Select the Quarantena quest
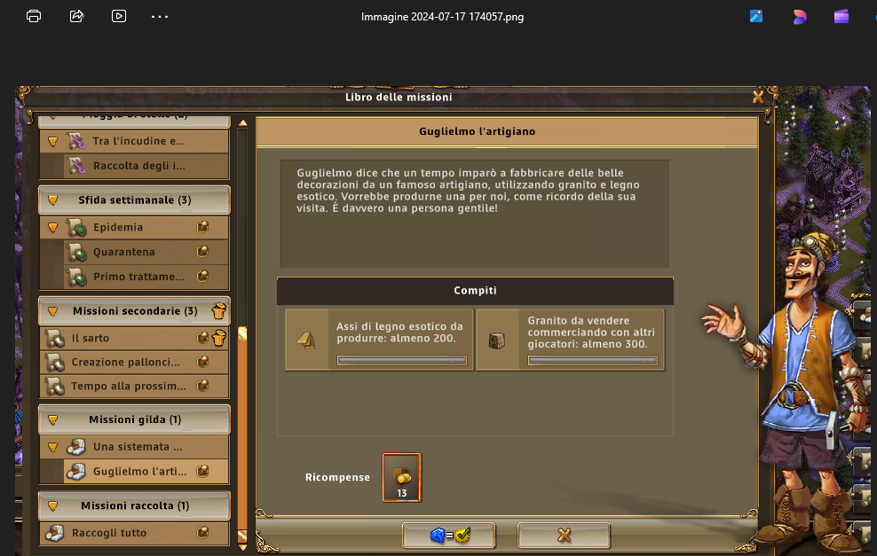This screenshot has height=556, width=877. 146,252
